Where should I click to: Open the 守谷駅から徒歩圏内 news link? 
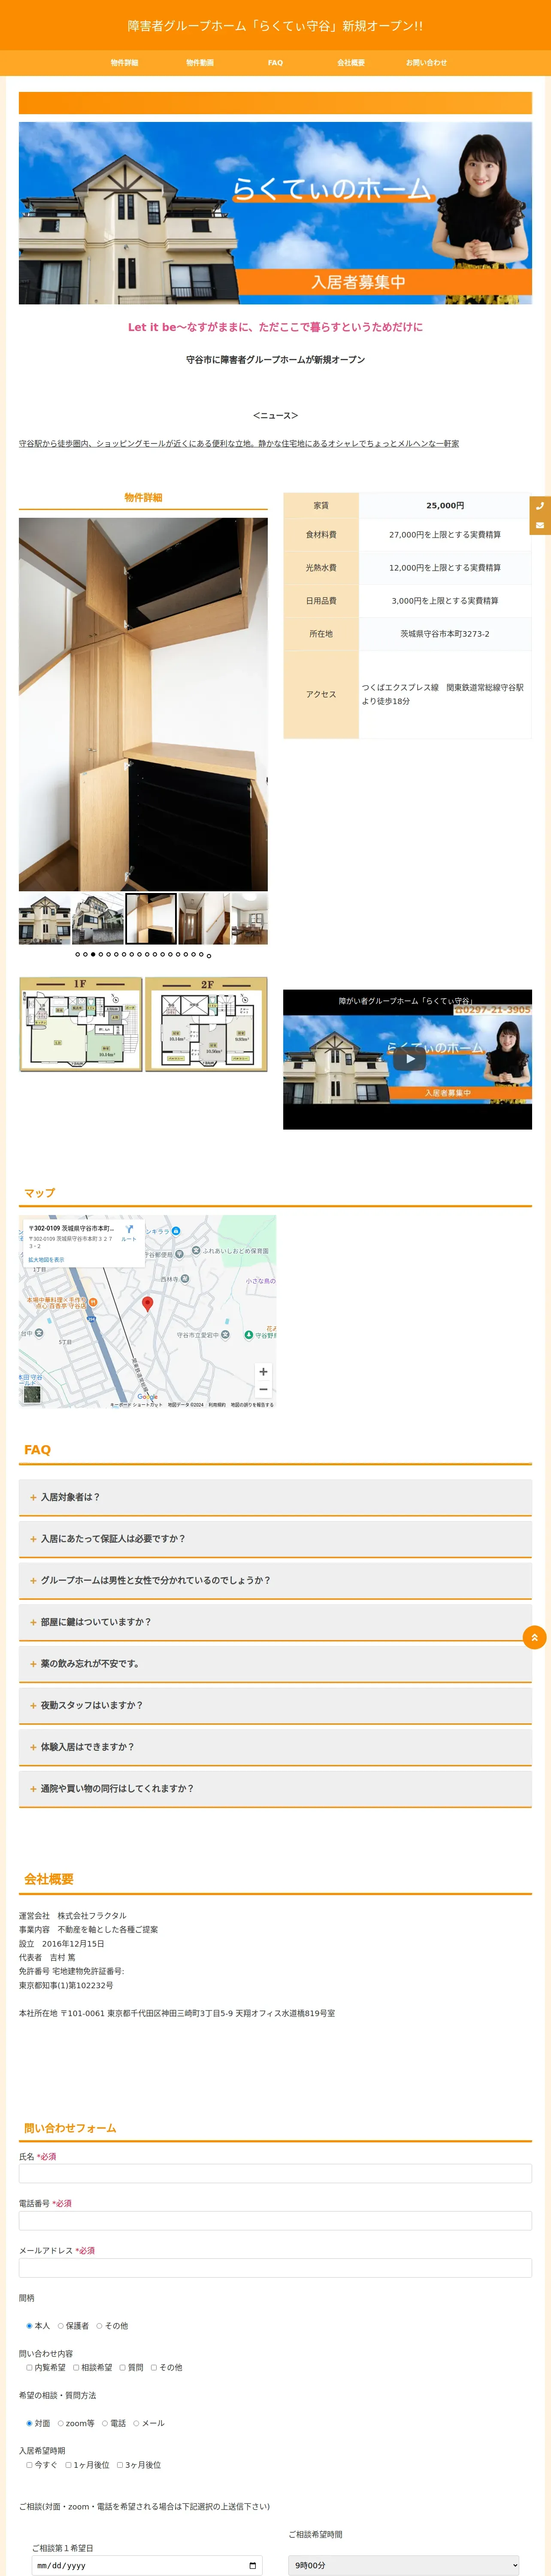click(x=239, y=443)
